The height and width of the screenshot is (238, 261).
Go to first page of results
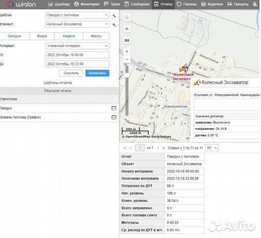coord(125,148)
